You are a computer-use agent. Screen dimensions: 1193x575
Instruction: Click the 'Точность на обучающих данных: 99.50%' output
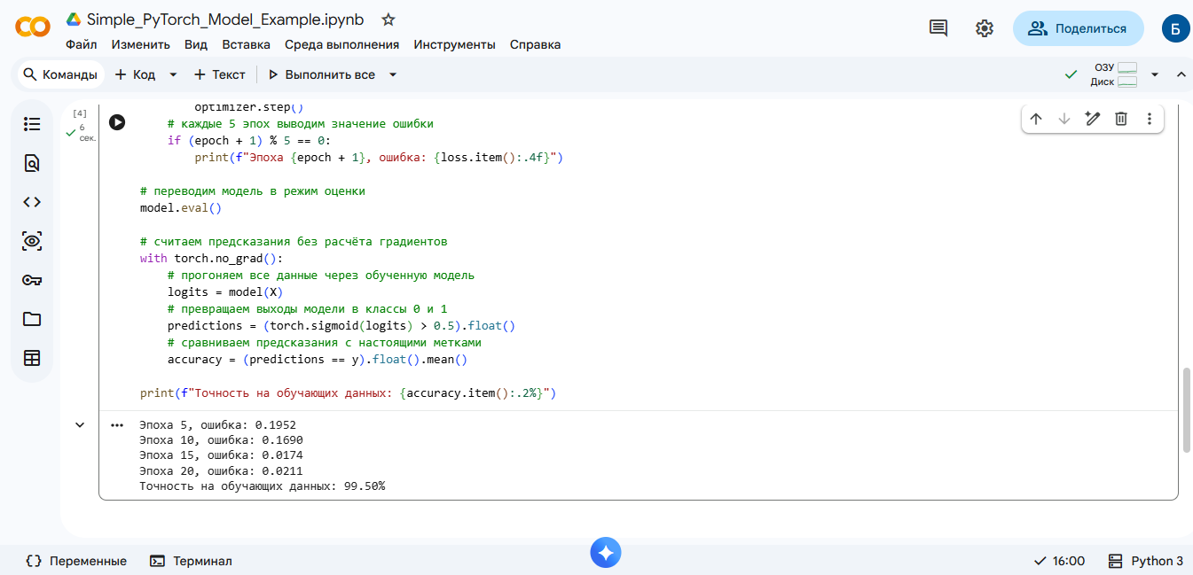click(263, 486)
